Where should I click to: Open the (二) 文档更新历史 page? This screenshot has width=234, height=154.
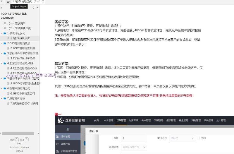point(20,28)
